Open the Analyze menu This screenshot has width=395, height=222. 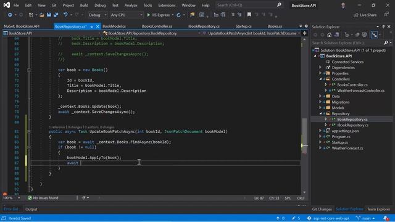click(131, 5)
